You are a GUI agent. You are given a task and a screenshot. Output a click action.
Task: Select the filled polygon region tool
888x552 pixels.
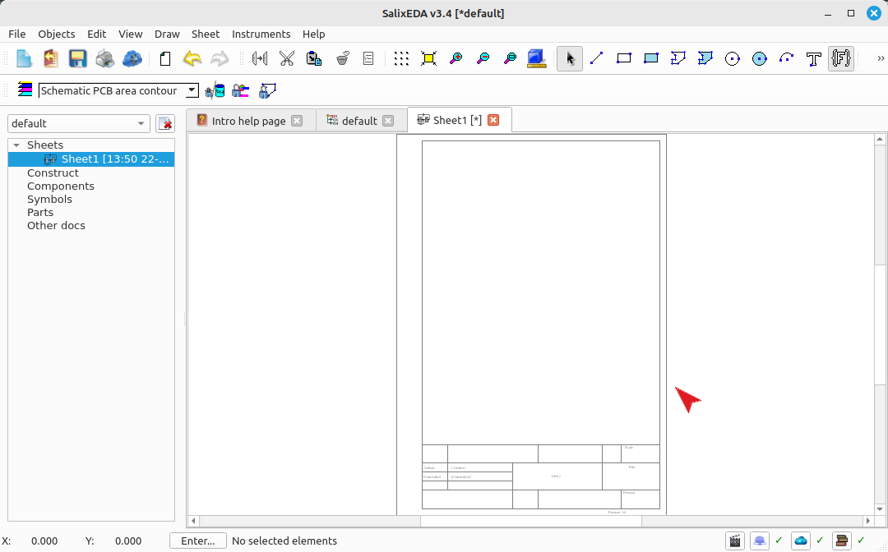pyautogui.click(x=705, y=58)
